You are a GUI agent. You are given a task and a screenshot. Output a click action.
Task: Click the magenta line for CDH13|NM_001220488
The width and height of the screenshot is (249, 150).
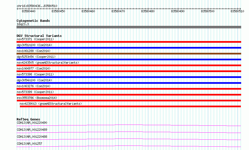[129, 139]
